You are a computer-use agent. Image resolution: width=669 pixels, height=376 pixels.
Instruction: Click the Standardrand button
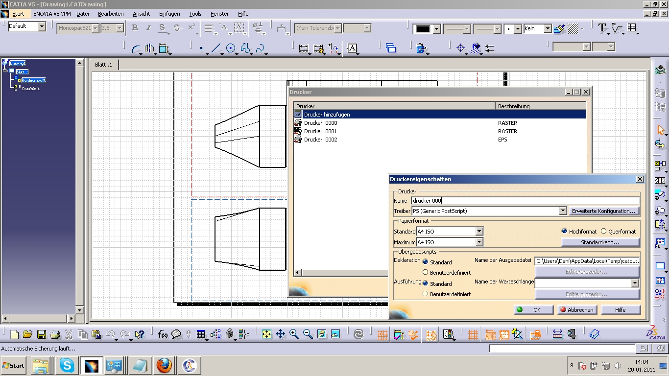[600, 242]
